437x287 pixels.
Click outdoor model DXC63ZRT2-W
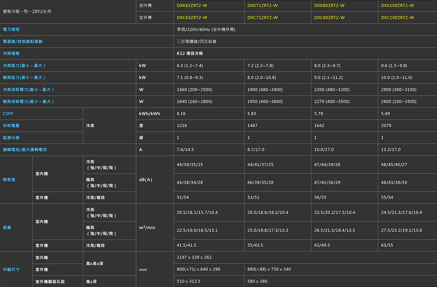(192, 17)
